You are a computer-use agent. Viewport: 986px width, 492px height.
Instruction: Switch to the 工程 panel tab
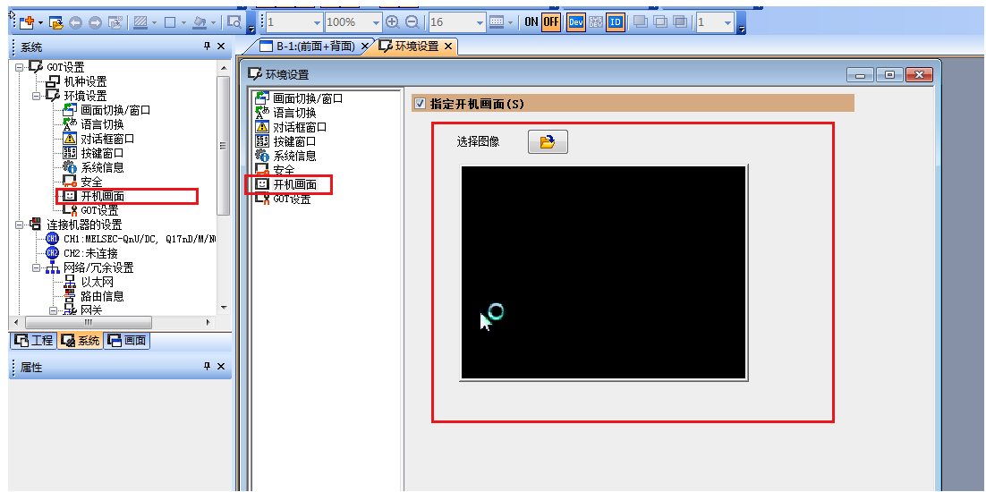(x=33, y=340)
